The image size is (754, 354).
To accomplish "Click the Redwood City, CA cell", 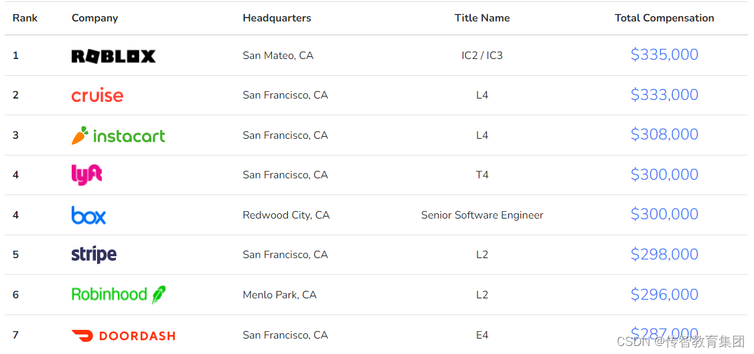I will 286,215.
